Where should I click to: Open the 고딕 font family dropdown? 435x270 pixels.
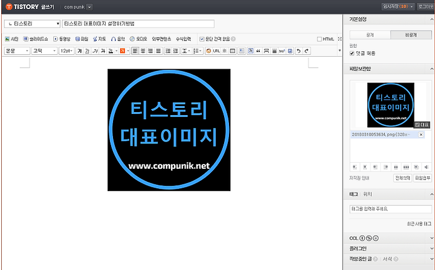(x=44, y=51)
